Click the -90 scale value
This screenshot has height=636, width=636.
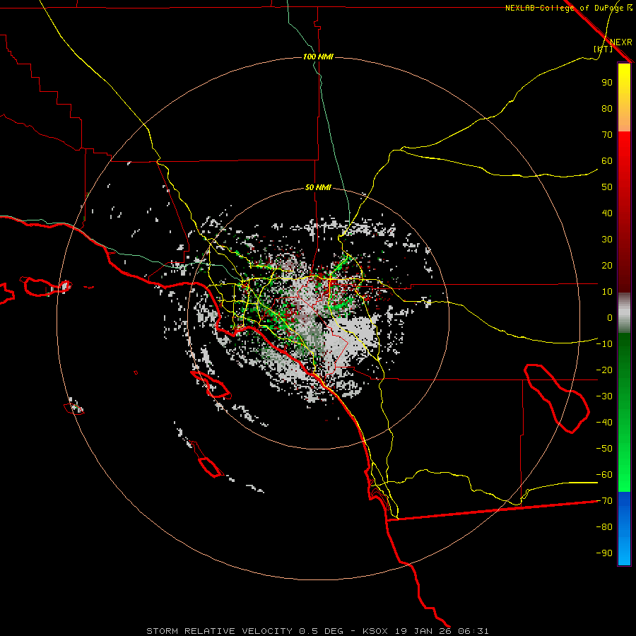click(604, 553)
